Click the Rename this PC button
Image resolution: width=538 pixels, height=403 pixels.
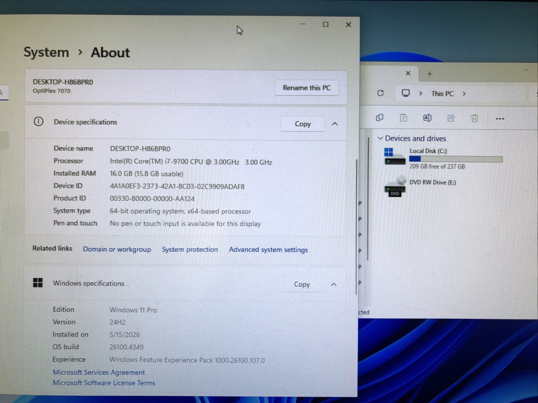[307, 88]
